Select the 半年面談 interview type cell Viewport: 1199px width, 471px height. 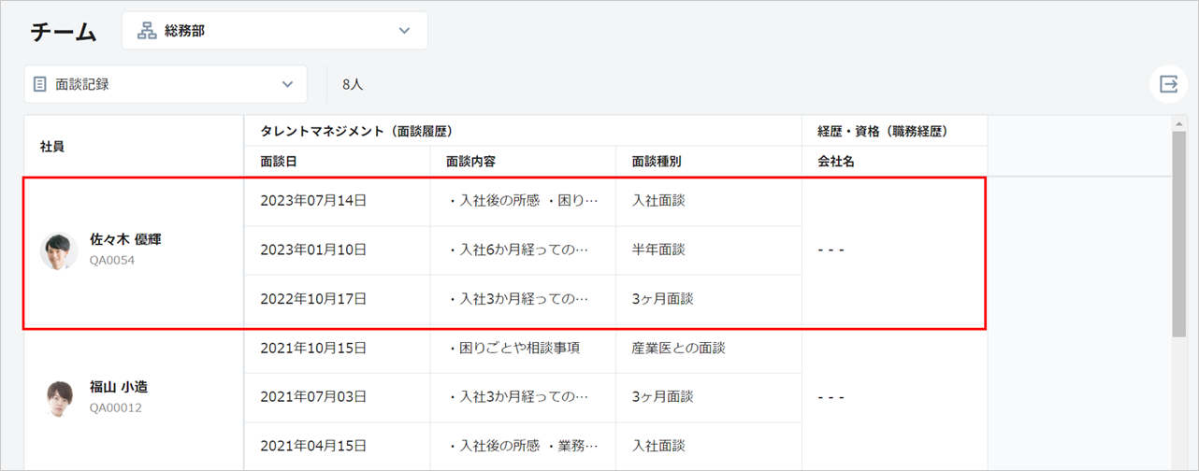pyautogui.click(x=658, y=250)
